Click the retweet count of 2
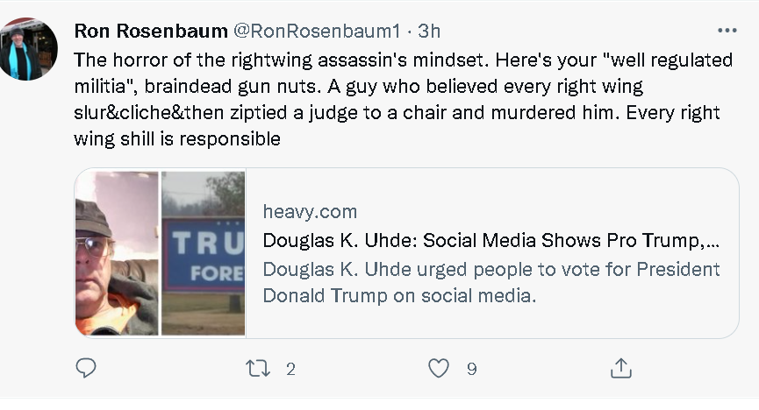Screen dimensions: 759x410 290,369
